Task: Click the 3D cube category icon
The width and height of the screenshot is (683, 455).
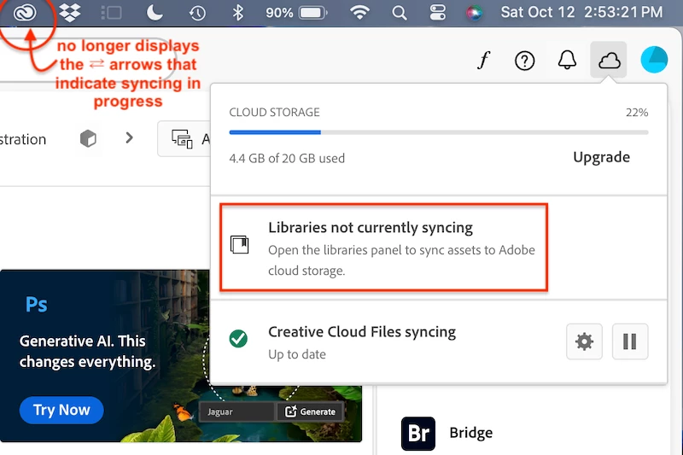Action: [88, 139]
